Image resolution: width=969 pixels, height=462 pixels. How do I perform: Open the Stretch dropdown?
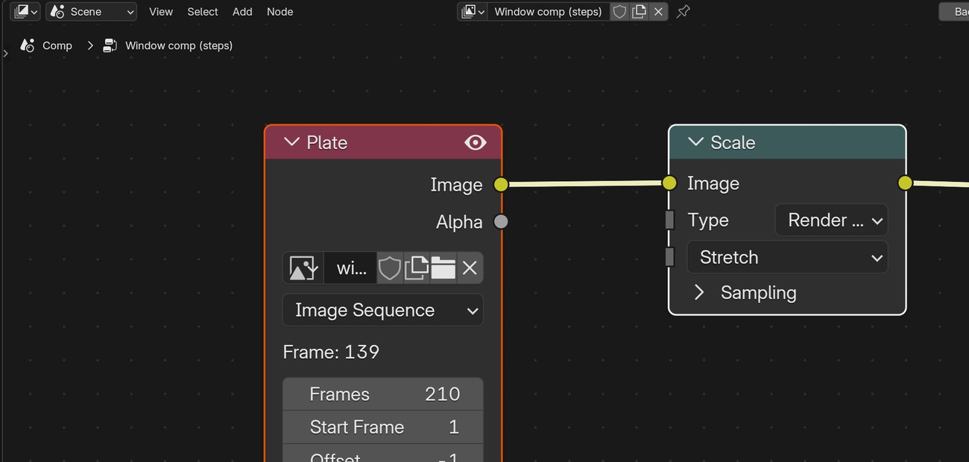click(x=787, y=257)
